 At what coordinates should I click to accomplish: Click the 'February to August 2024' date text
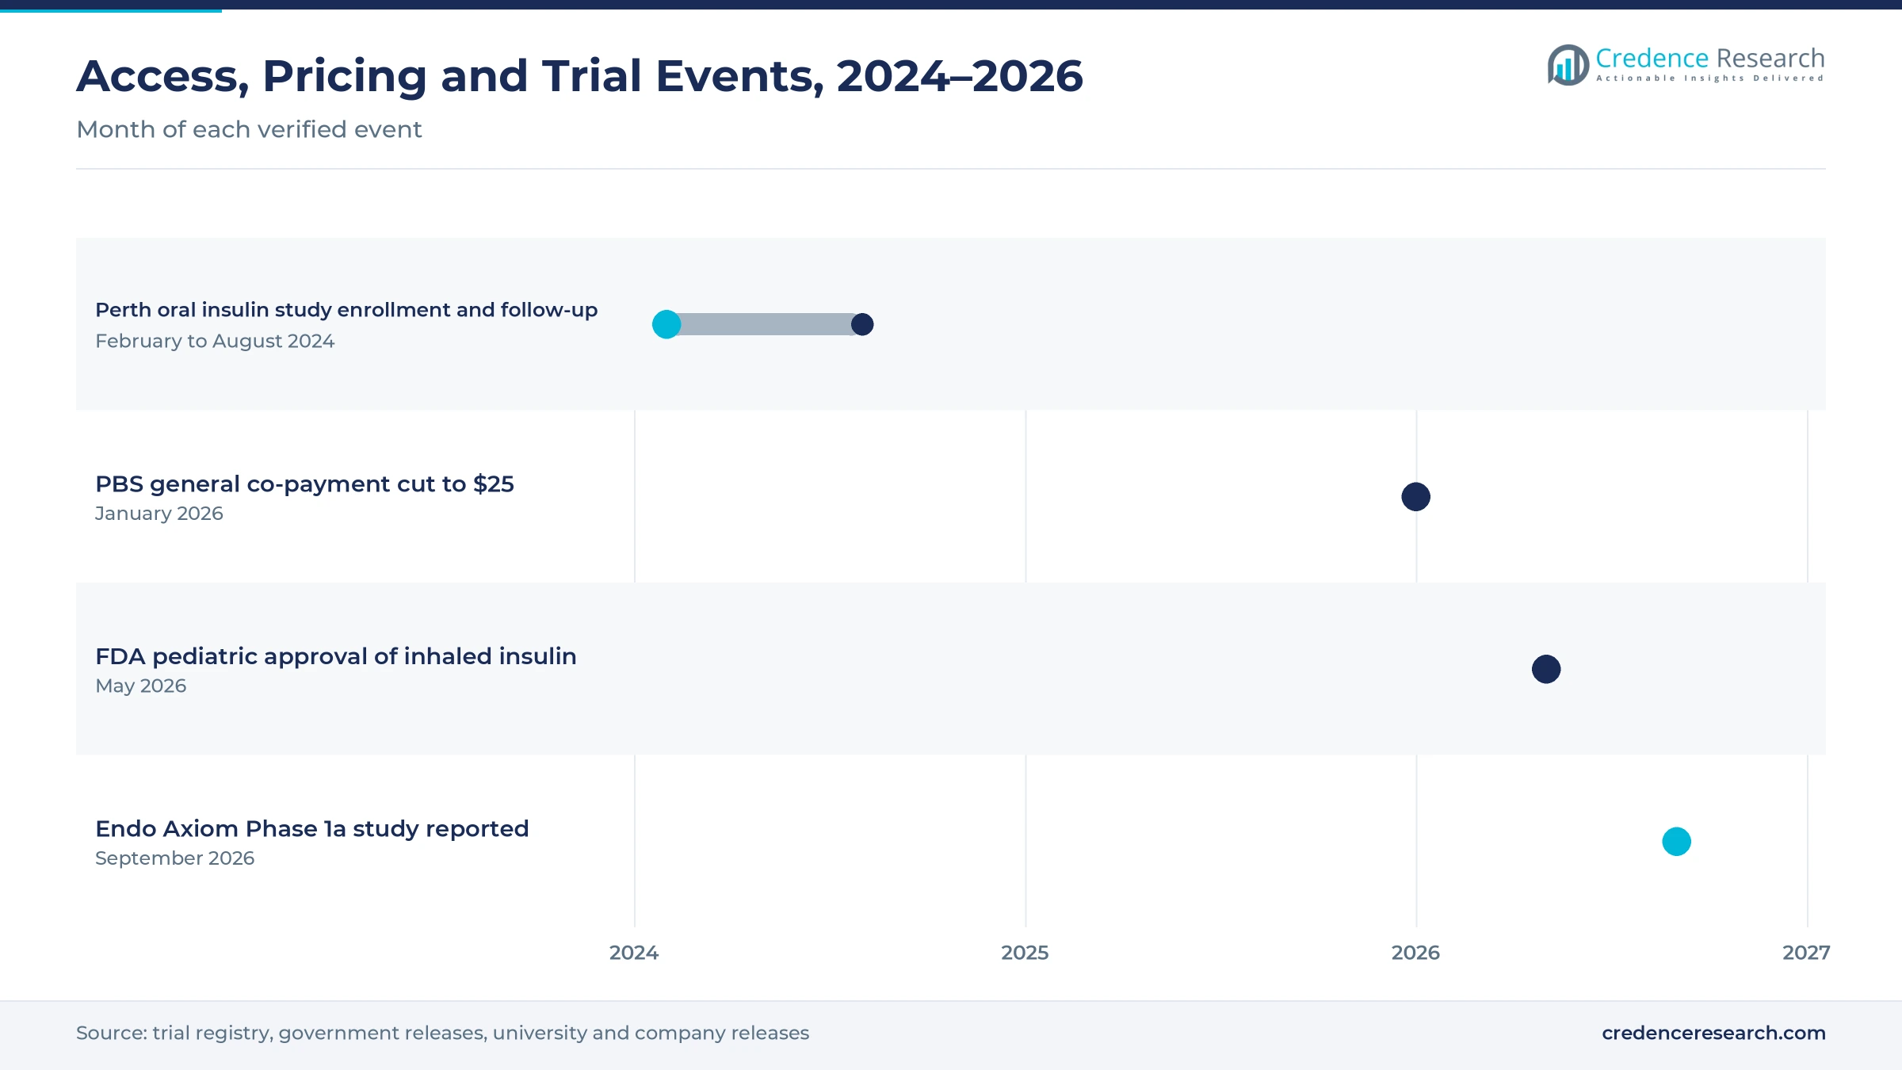tap(215, 341)
